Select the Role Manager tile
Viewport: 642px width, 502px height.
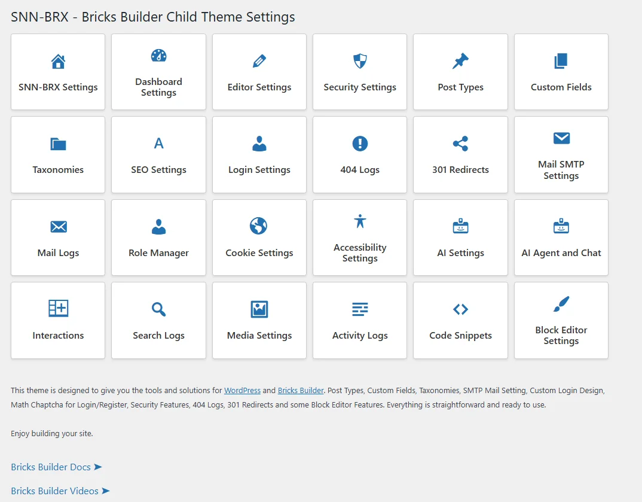[158, 238]
